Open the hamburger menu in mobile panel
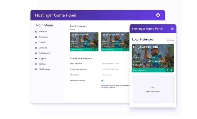Screen dimensions: 197x119 click(172, 29)
